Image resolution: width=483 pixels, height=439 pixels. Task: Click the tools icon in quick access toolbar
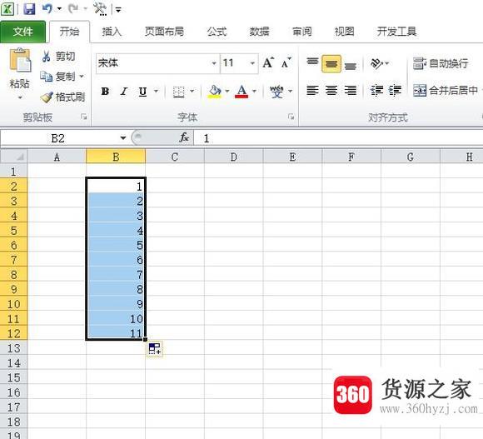coord(100,8)
